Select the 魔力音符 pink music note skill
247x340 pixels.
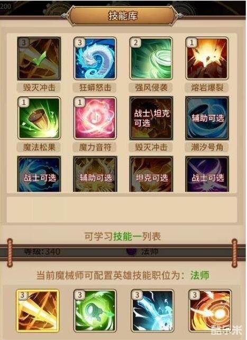point(95,118)
